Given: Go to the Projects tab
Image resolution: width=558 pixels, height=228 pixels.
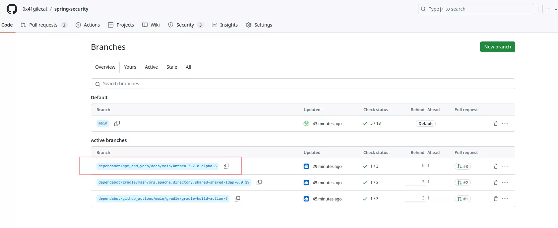Looking at the screenshot, I should coord(121,25).
